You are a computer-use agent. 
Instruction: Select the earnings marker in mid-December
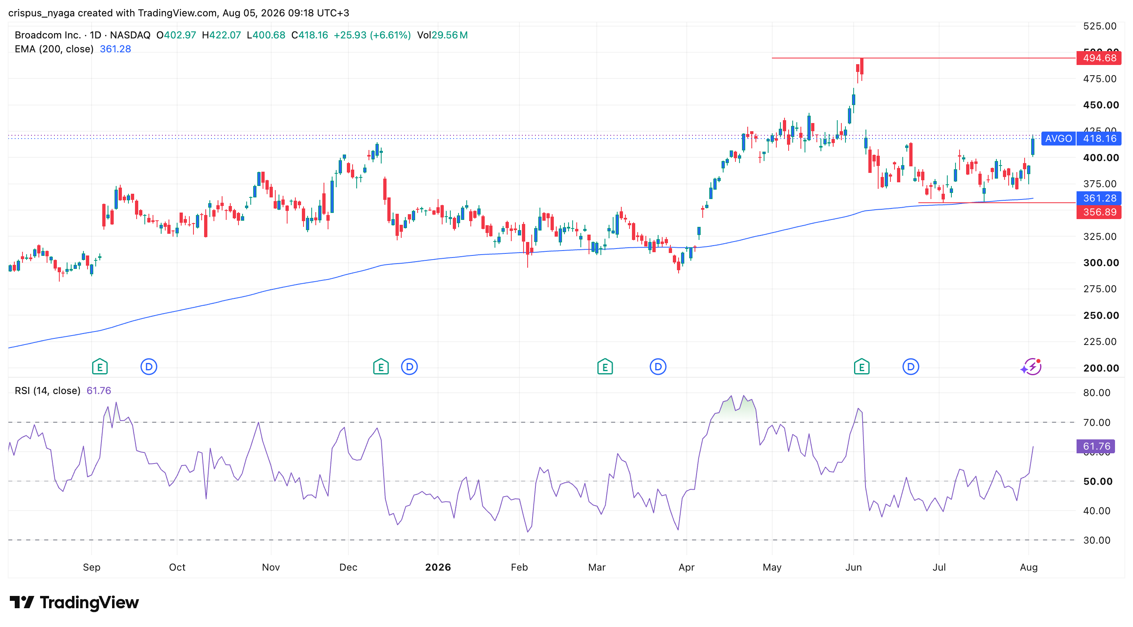[x=381, y=367]
